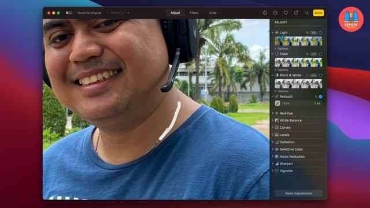Click the undo arrow for Light

click(307, 33)
